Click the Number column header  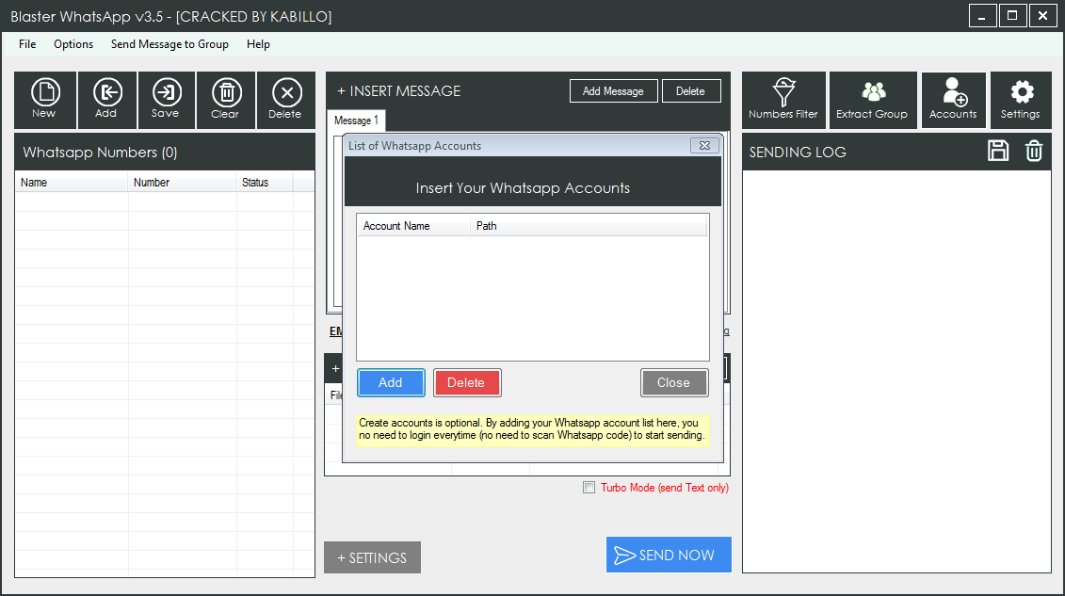[x=182, y=182]
